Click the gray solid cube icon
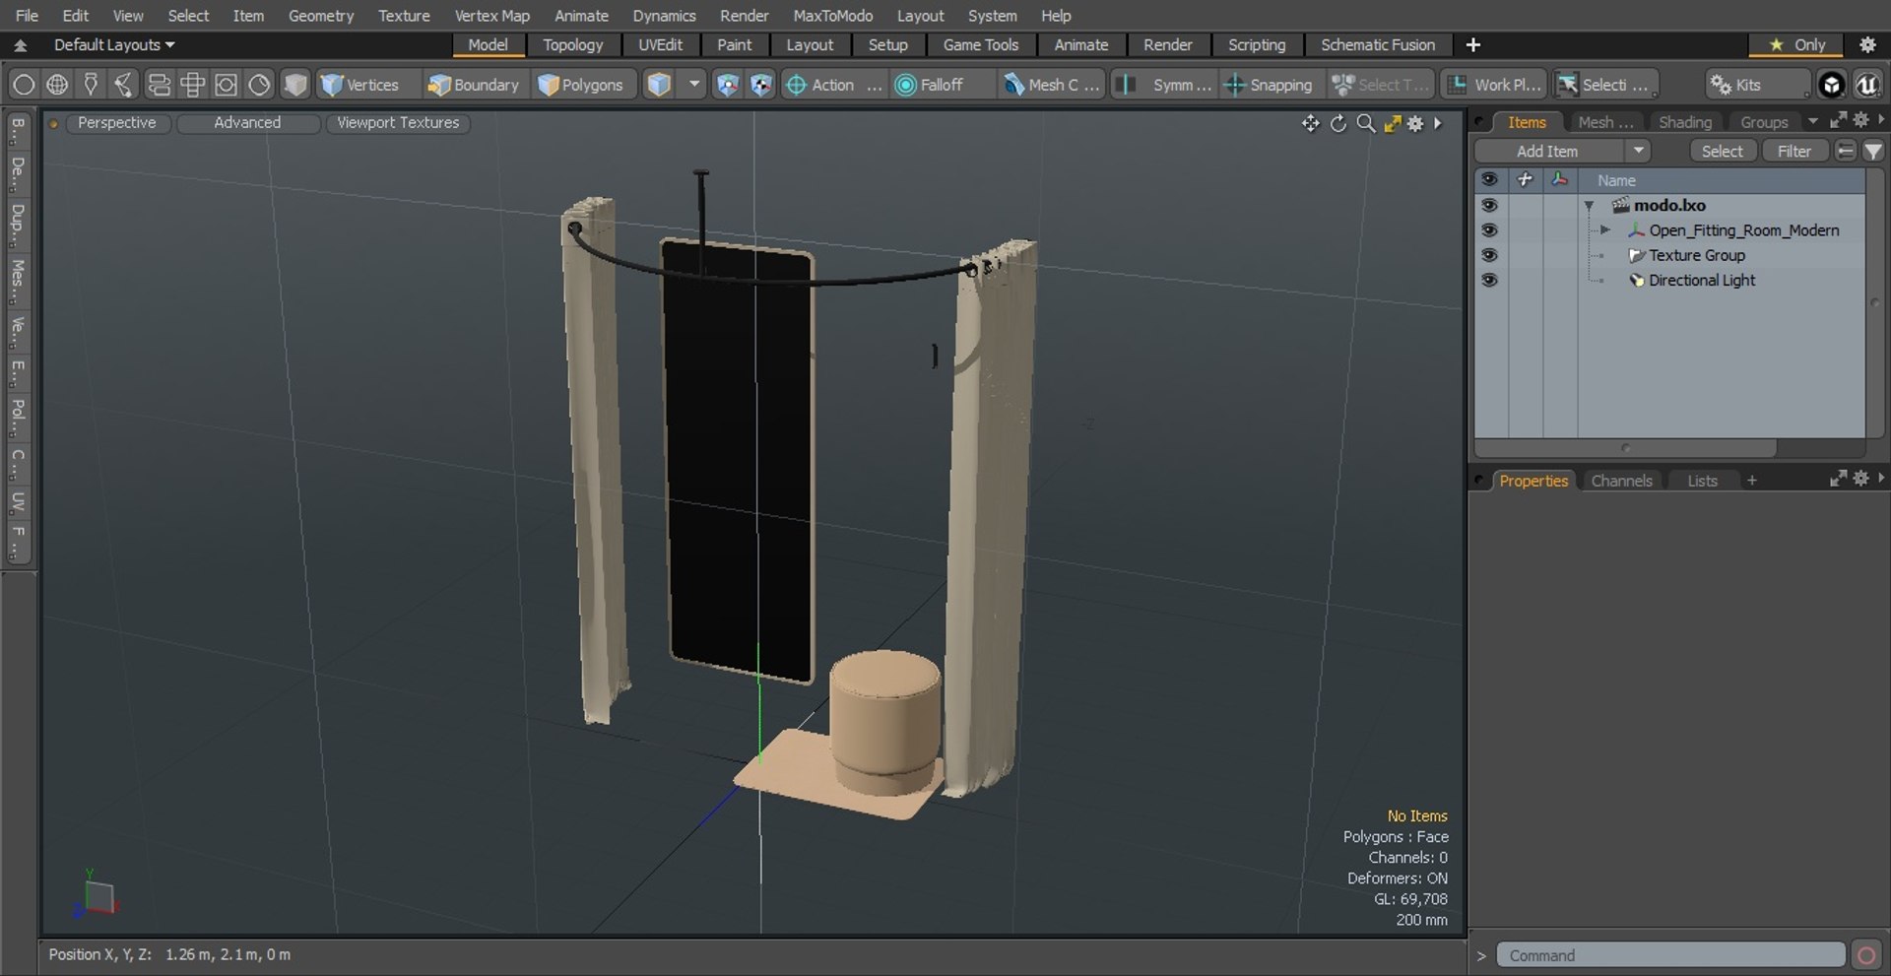The height and width of the screenshot is (976, 1891). 294,85
